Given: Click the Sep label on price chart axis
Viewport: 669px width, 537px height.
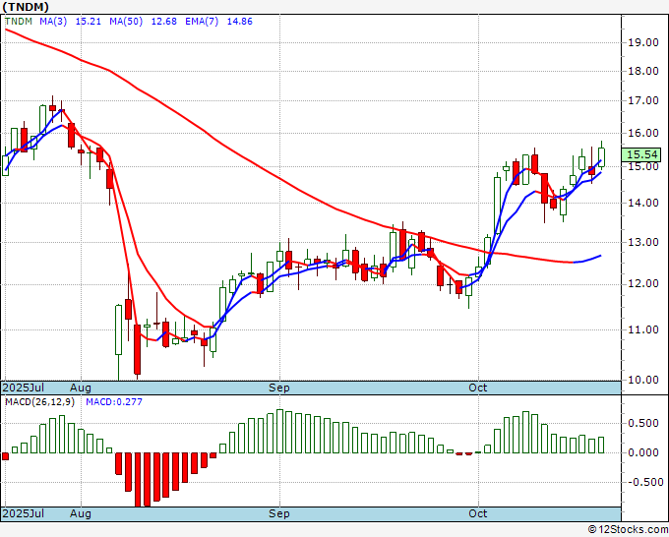Looking at the screenshot, I should 279,388.
